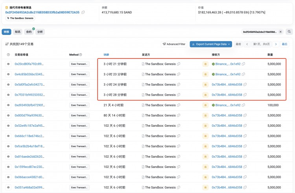Preview transaction 0xfce5b2b4a18ef18 with eye icon
The width and height of the screenshot is (295, 193).
click(8, 146)
